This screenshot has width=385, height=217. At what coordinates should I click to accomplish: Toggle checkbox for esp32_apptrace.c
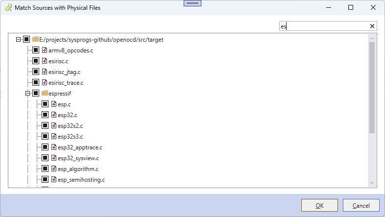[x=45, y=147]
